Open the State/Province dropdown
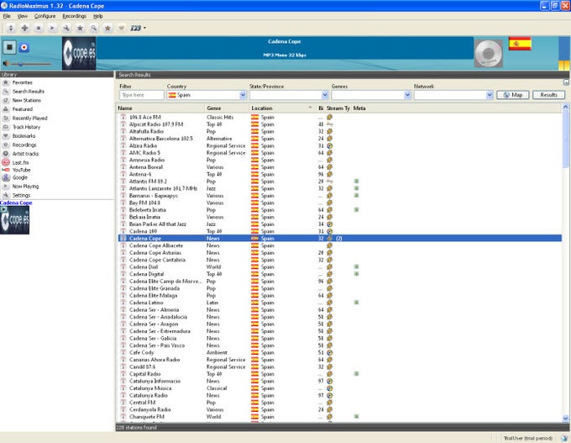571x443 pixels. 289,95
